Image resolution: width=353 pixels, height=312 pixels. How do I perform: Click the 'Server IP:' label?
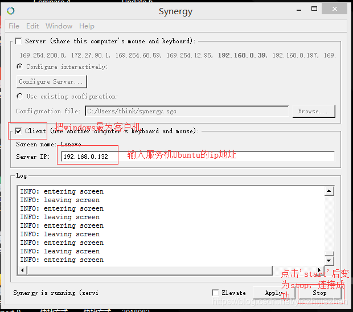click(x=33, y=157)
